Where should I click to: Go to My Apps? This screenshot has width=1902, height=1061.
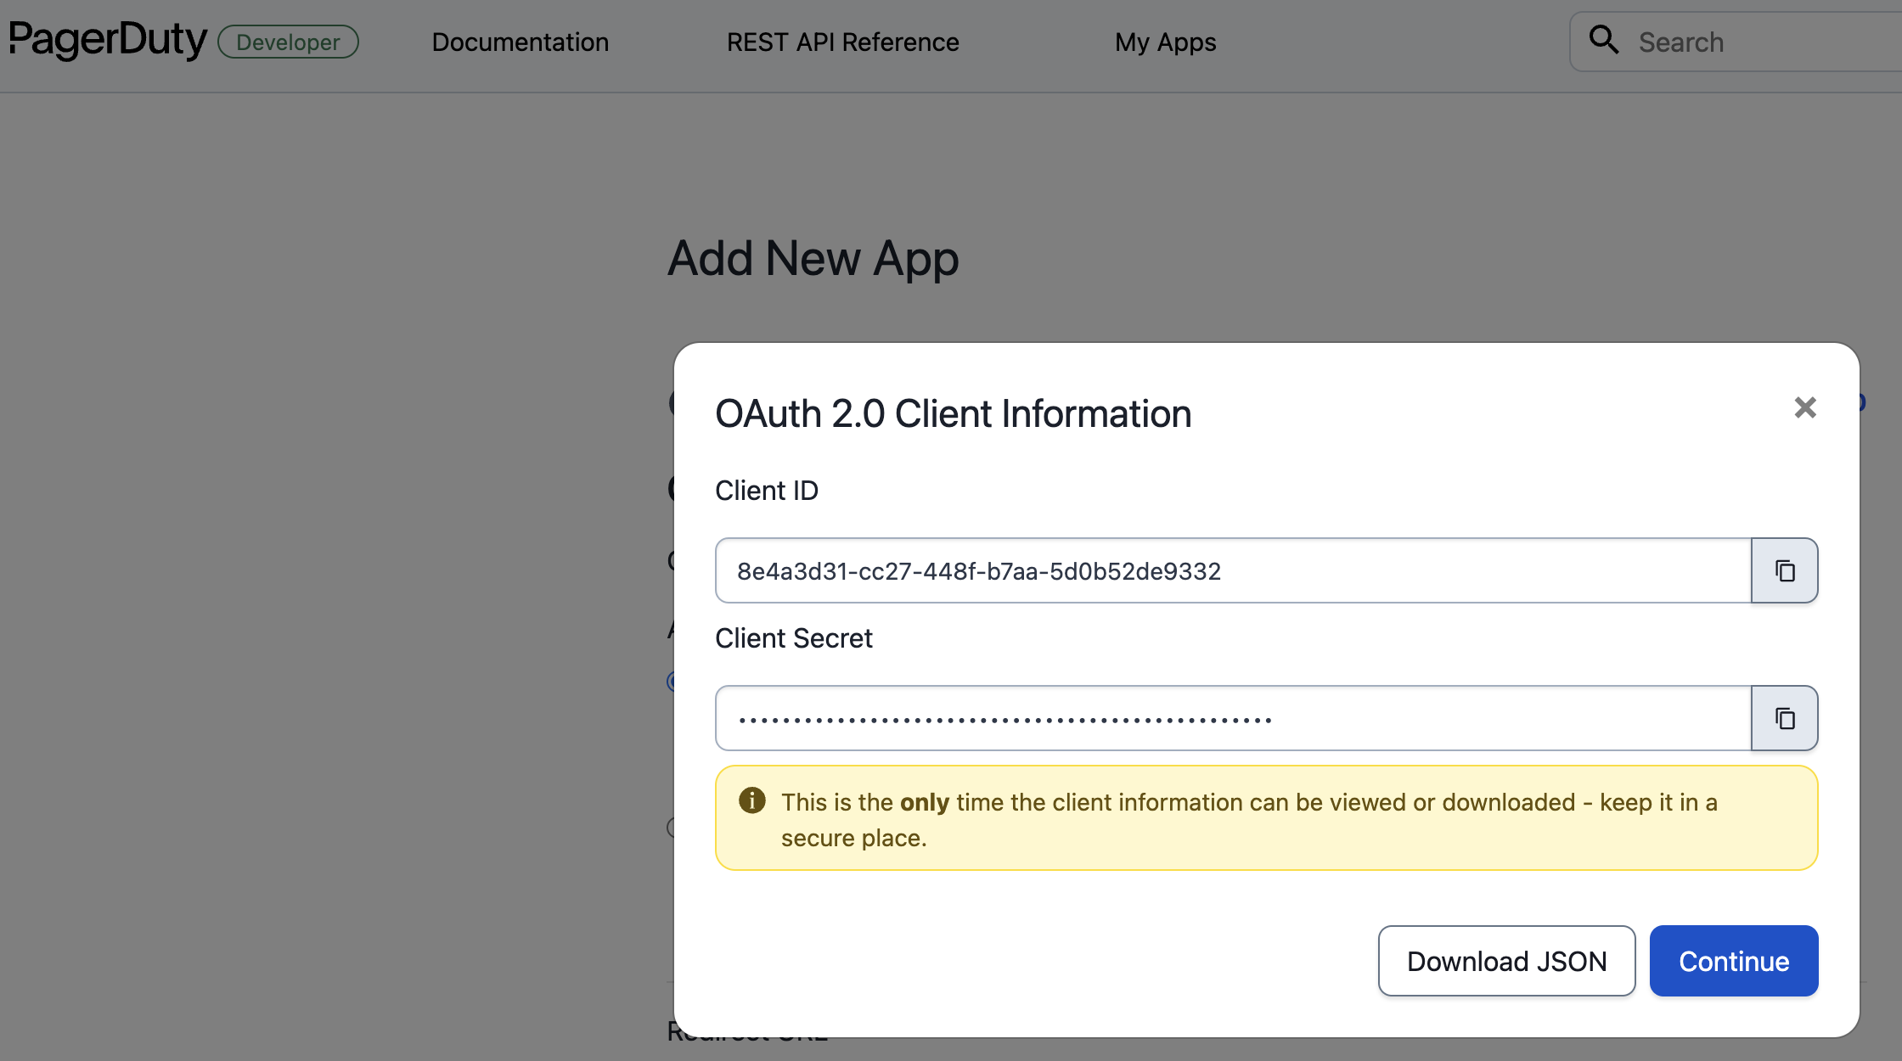1165,42
